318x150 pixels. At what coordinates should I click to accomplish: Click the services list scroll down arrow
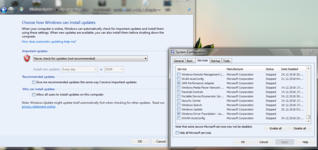tap(308, 121)
